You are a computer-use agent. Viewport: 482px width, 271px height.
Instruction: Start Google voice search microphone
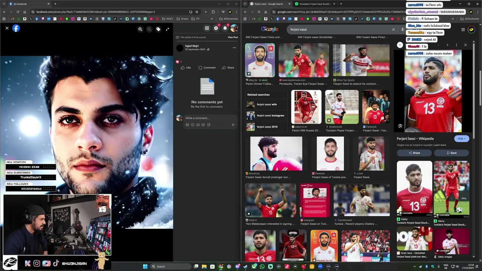[x=403, y=29]
